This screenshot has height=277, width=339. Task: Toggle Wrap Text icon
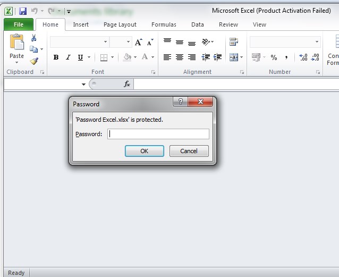pyautogui.click(x=234, y=42)
